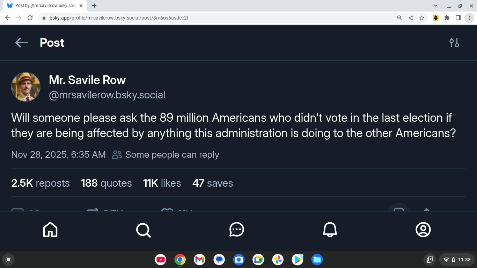Open Chat messages icon
477x268 pixels.
[x=237, y=230]
